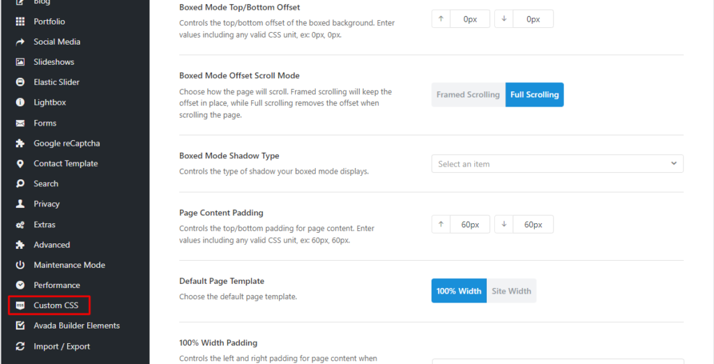Click the Boxed Mode bottom offset field
The image size is (714, 364).
pos(533,20)
